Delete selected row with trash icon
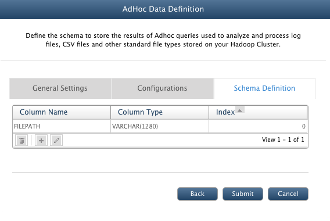The width and height of the screenshot is (330, 221). click(21, 140)
